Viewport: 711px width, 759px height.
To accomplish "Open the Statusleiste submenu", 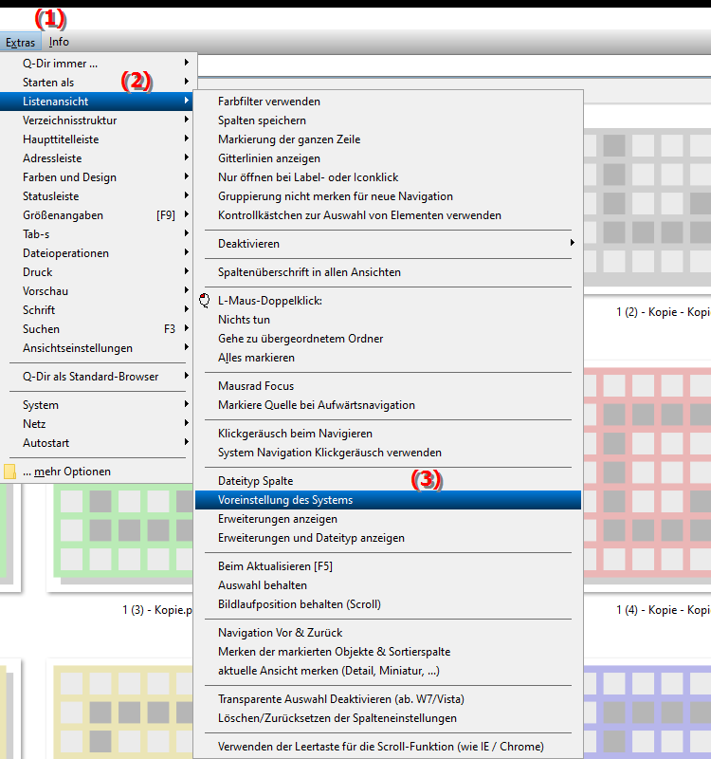I will pyautogui.click(x=97, y=196).
